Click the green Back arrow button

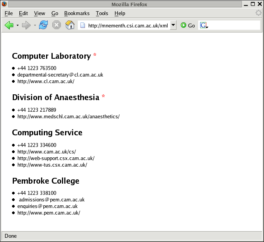pos(9,25)
